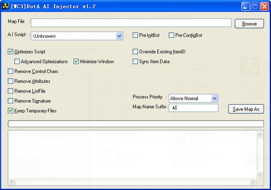
Task: Click the log scrollbar up arrow
Action: point(260,134)
